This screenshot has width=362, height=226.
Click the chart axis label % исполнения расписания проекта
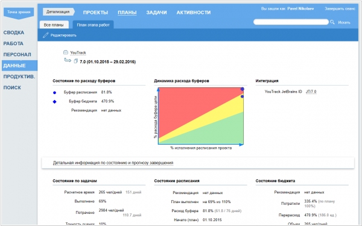coord(201,148)
